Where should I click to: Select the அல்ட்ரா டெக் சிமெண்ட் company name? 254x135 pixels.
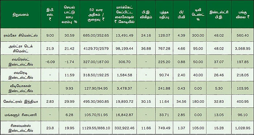click(x=21, y=48)
